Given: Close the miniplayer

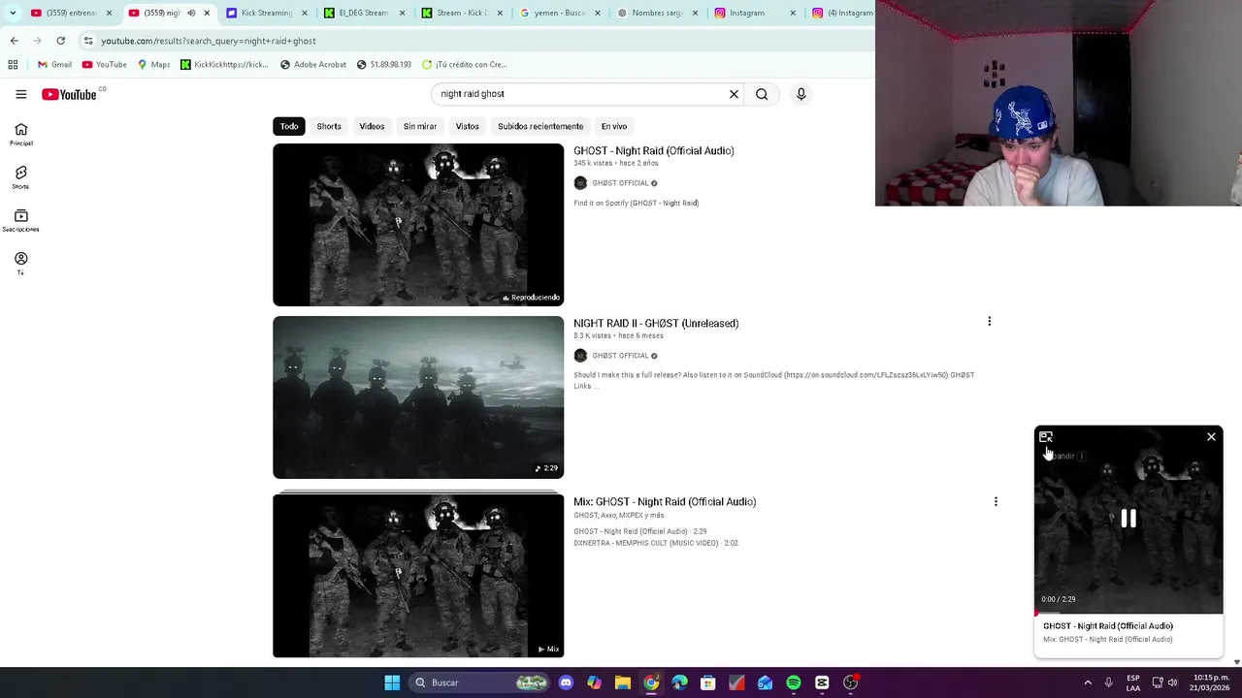Looking at the screenshot, I should click(x=1211, y=437).
